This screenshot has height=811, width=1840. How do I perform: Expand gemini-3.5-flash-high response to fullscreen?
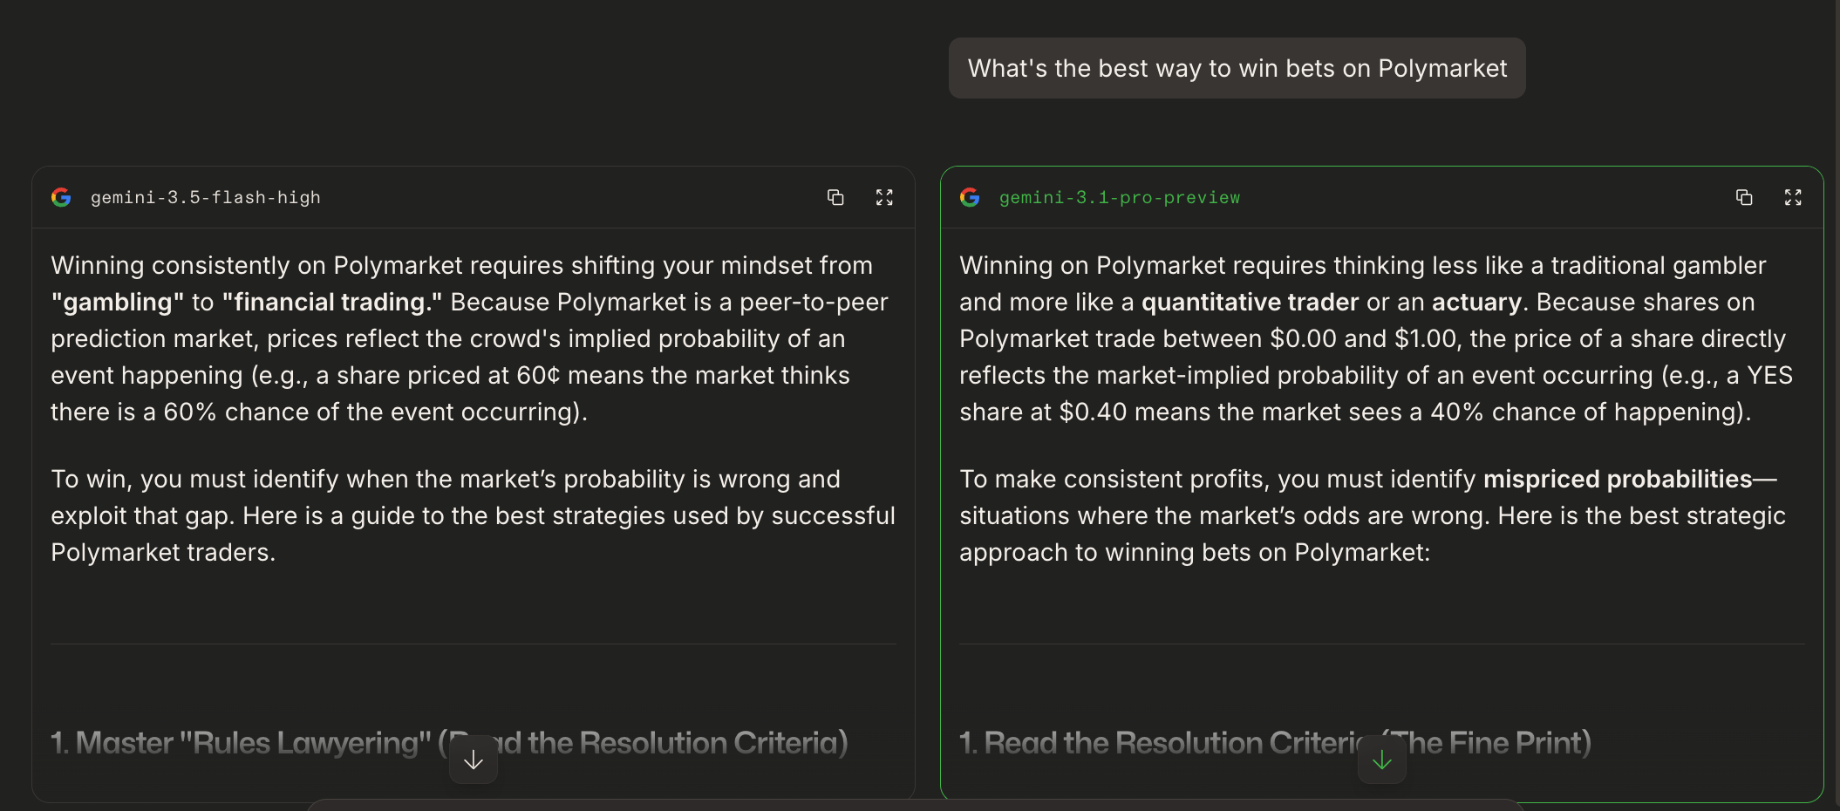click(x=884, y=197)
